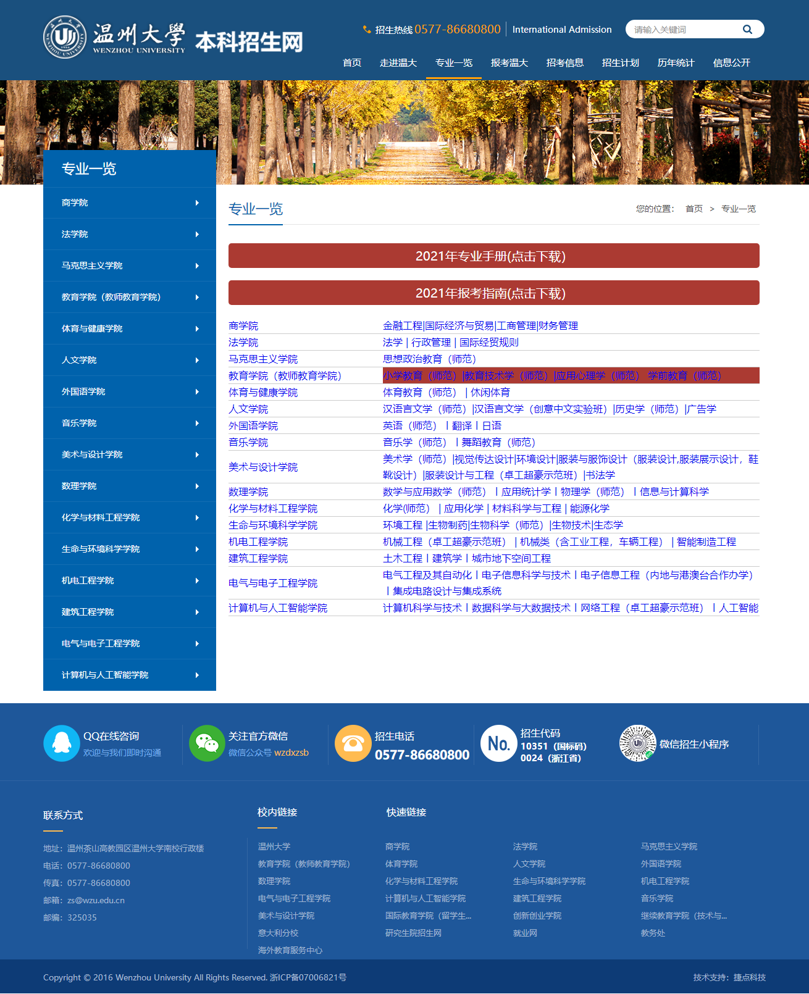Open 国际教育学院 footer link
Viewport: 809px width, 994px height.
pyautogui.click(x=428, y=916)
